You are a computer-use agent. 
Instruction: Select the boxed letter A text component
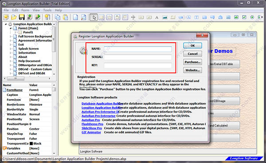[x=189, y=17]
